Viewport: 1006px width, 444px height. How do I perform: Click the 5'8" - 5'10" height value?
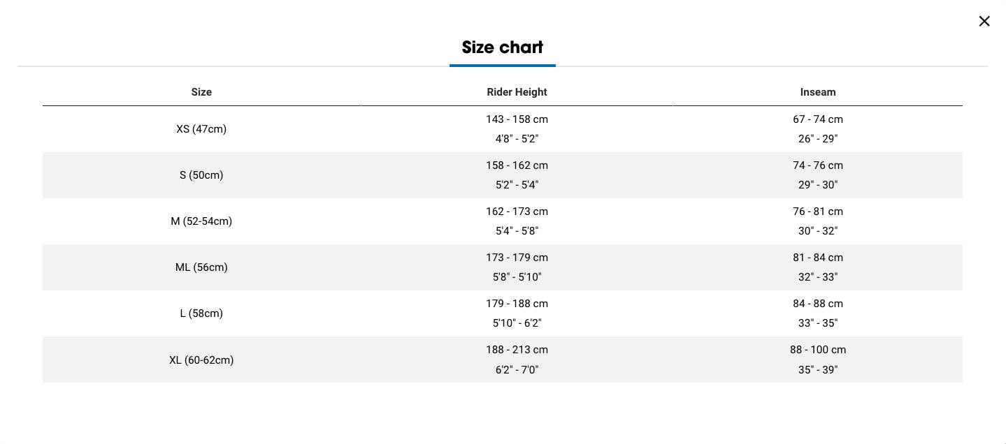point(517,277)
